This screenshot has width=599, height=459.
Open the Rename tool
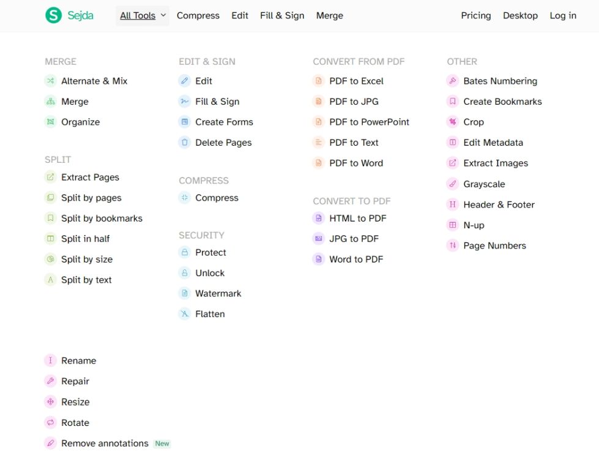pyautogui.click(x=71, y=360)
